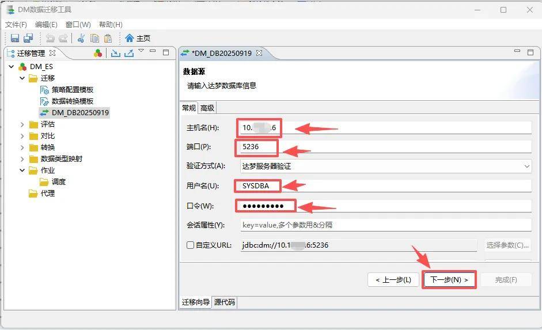Close the 迁移管理 view tab

(x=52, y=53)
